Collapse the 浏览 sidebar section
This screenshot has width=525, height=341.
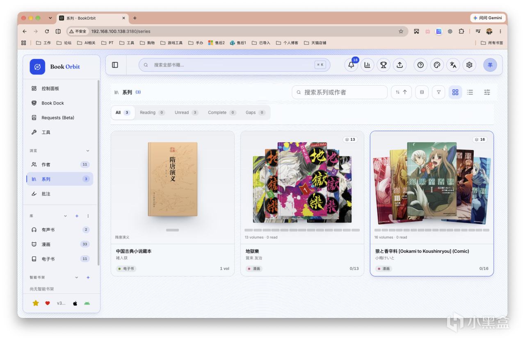88,151
